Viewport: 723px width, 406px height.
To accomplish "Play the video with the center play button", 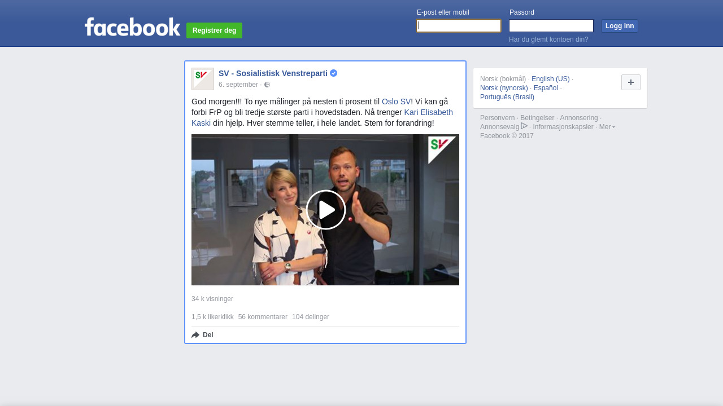I will point(326,210).
